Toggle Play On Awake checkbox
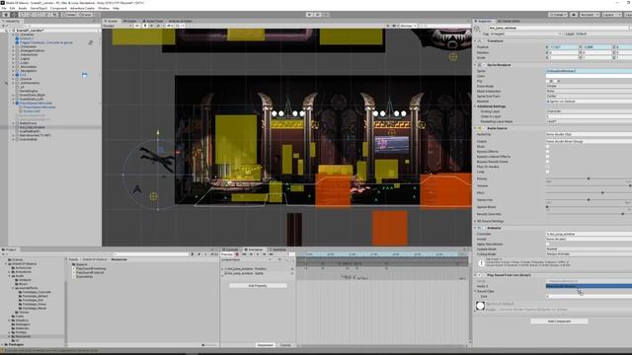Image resolution: width=632 pixels, height=355 pixels. click(547, 167)
